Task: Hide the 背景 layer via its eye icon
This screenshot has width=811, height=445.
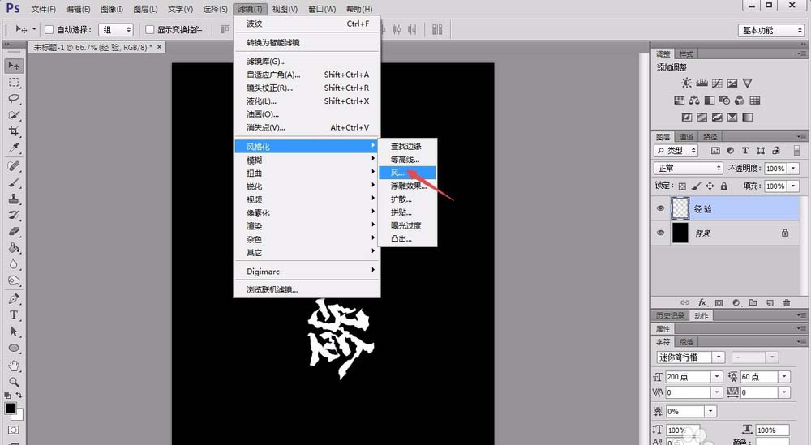Action: pos(660,233)
